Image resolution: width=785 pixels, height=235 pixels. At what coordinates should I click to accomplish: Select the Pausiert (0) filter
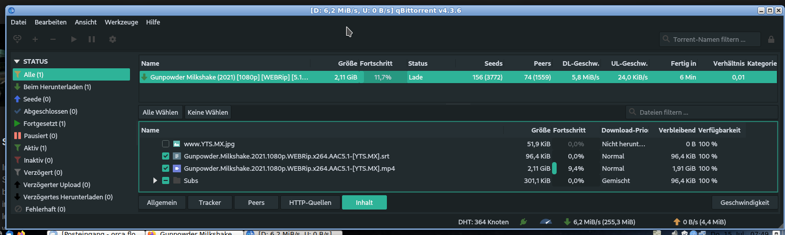[x=71, y=136]
